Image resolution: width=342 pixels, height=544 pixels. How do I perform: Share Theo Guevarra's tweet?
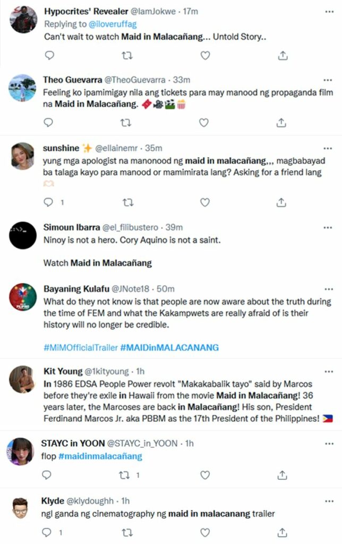click(282, 123)
